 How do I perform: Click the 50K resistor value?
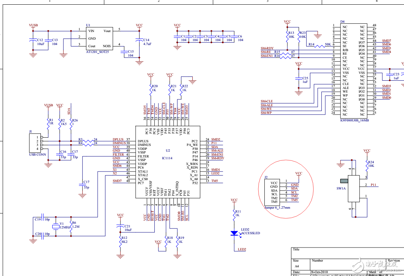click(x=328, y=44)
